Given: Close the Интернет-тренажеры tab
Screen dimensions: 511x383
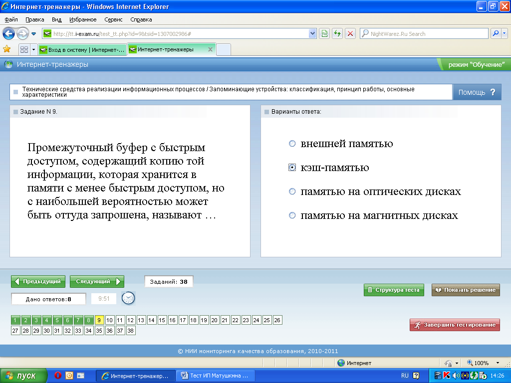Looking at the screenshot, I should coord(210,49).
